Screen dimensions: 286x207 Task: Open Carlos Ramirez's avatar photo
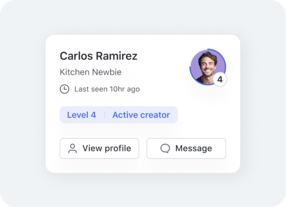pyautogui.click(x=208, y=67)
